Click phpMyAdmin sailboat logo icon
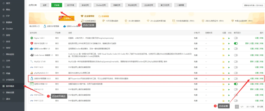The width and height of the screenshot is (265, 111). [31, 73]
